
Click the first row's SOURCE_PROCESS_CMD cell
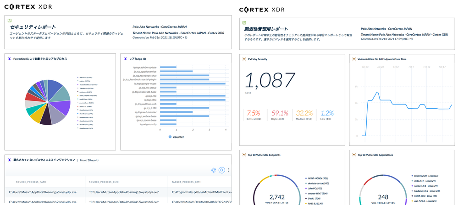[124, 192]
